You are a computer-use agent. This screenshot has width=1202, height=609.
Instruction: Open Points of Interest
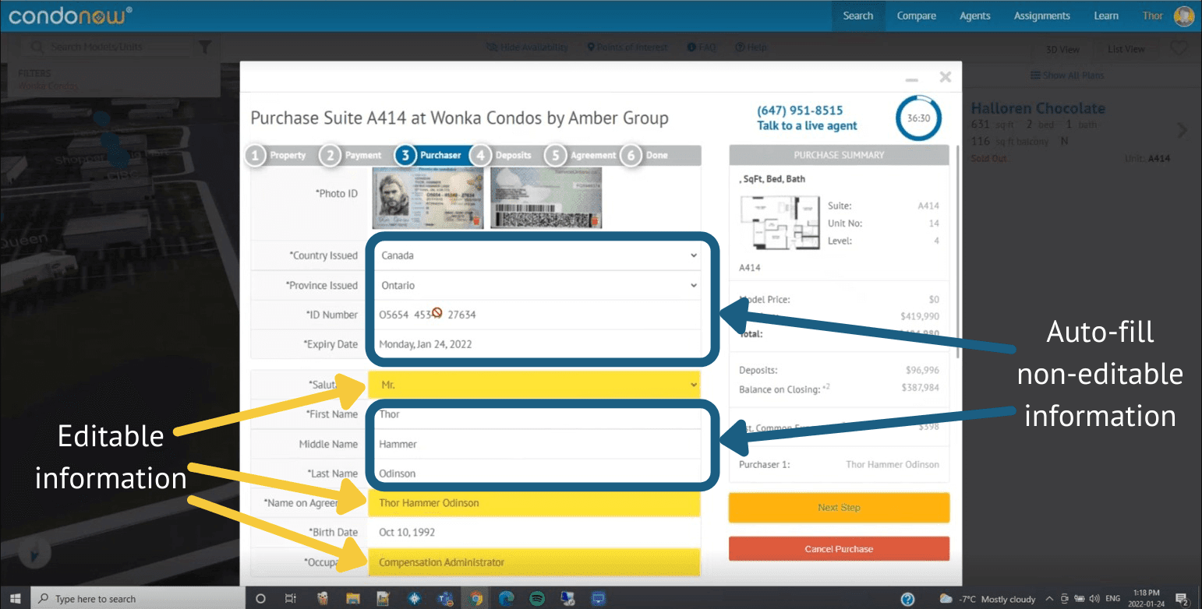click(628, 48)
